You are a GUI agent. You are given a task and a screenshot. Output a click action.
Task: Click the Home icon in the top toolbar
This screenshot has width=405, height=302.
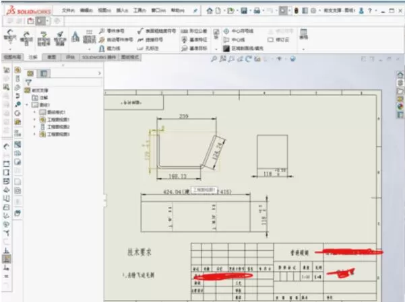210,11
